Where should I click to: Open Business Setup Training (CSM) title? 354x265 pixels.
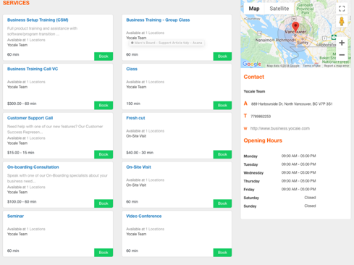click(x=38, y=20)
